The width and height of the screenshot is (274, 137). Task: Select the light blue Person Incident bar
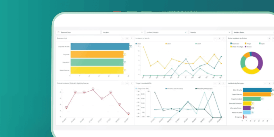[247, 112]
